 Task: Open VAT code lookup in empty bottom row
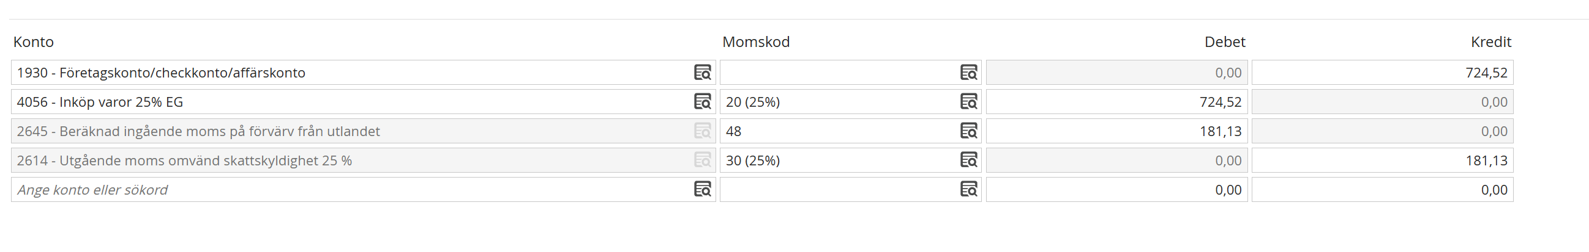(x=968, y=189)
